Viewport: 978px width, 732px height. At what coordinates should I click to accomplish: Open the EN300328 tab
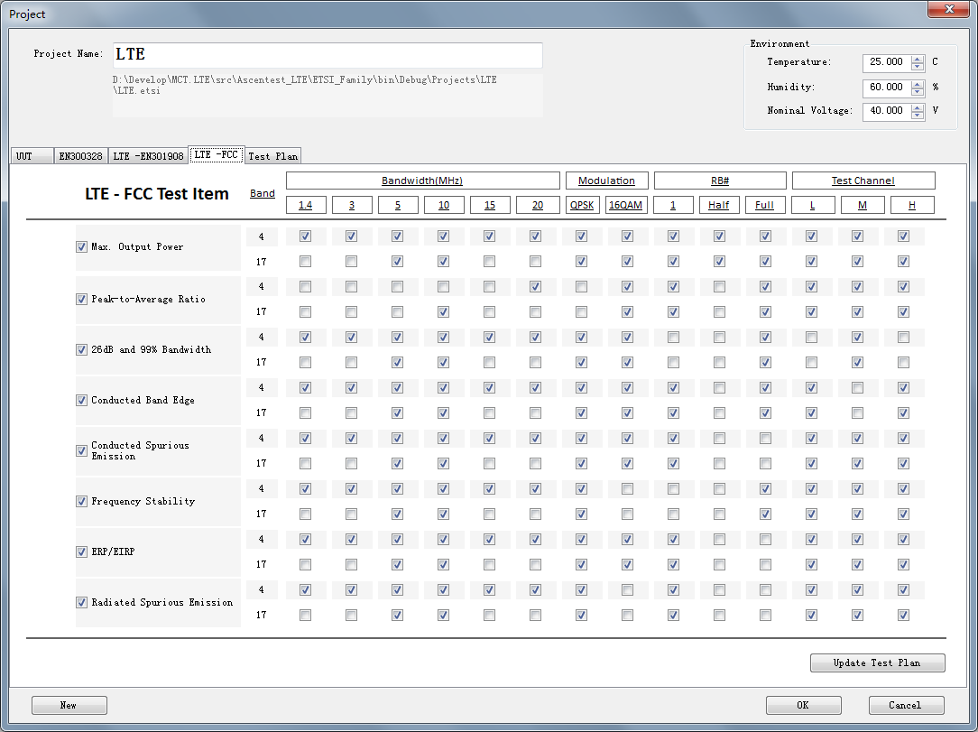click(x=80, y=156)
